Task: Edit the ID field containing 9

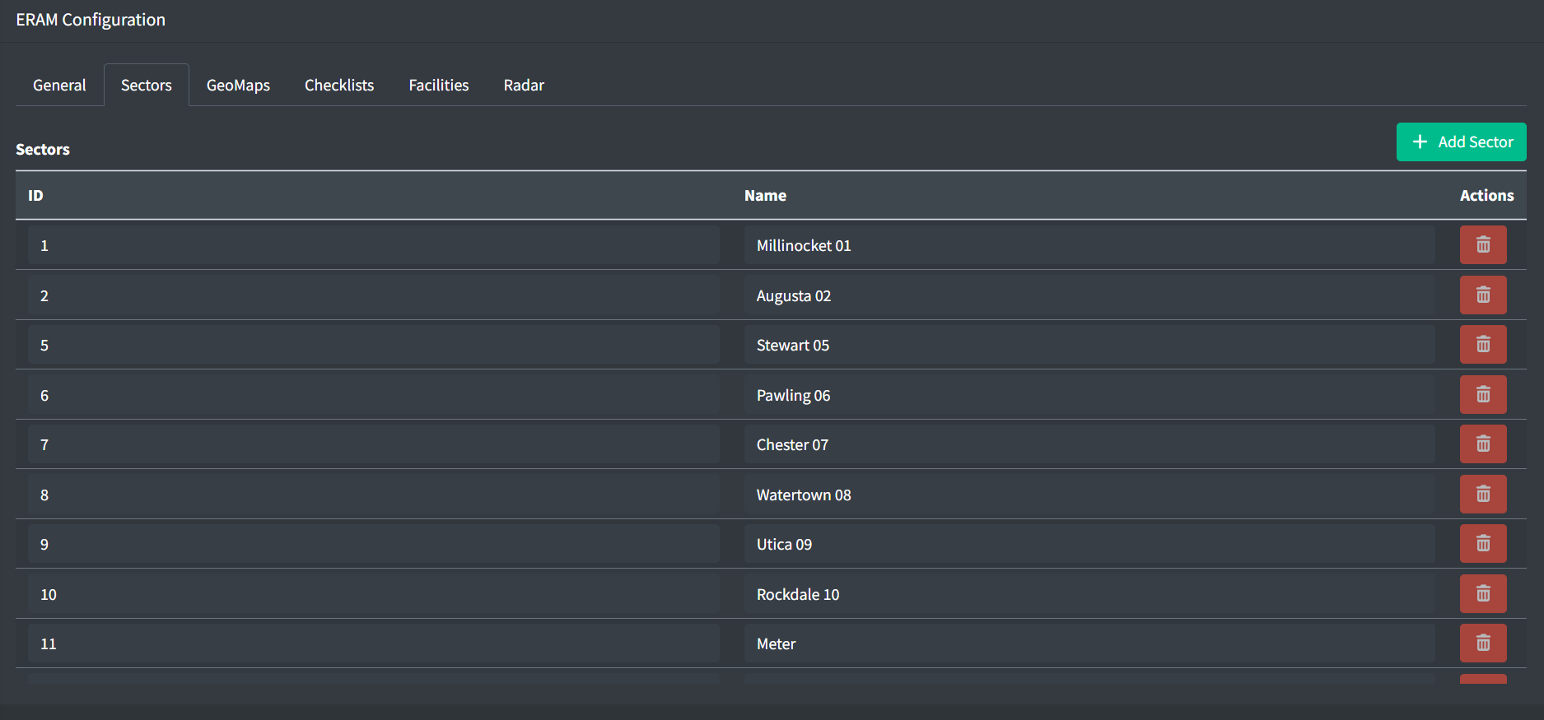Action: 374,544
